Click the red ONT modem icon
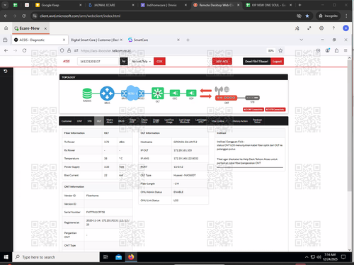354x265 pixels. click(x=226, y=98)
